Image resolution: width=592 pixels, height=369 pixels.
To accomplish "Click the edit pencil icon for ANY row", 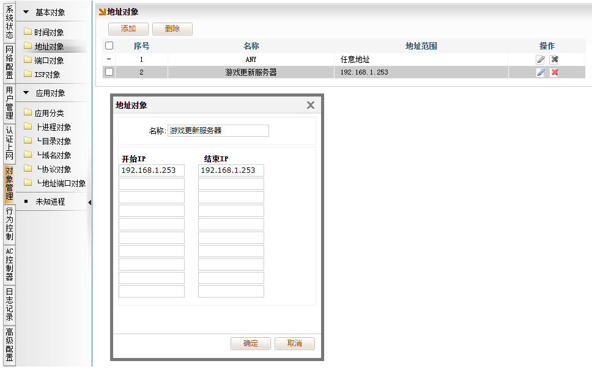I will click(541, 59).
